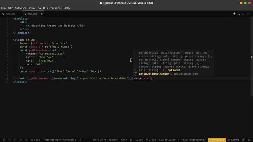
Task: Click the debug icon in status bar
Action: (x=21, y=140)
